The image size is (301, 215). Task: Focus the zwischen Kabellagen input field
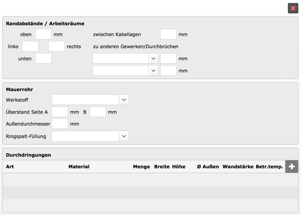pyautogui.click(x=168, y=34)
